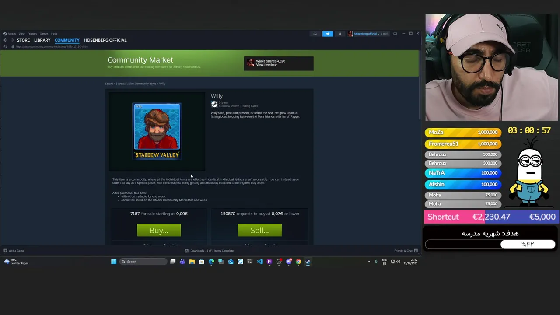The height and width of the screenshot is (315, 560).
Task: Switch to the COMMUNITY tab
Action: point(67,40)
